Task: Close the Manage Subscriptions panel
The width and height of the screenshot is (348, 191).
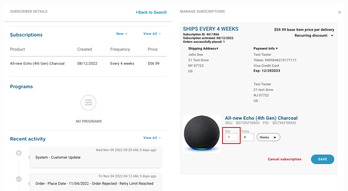Action: (340, 12)
